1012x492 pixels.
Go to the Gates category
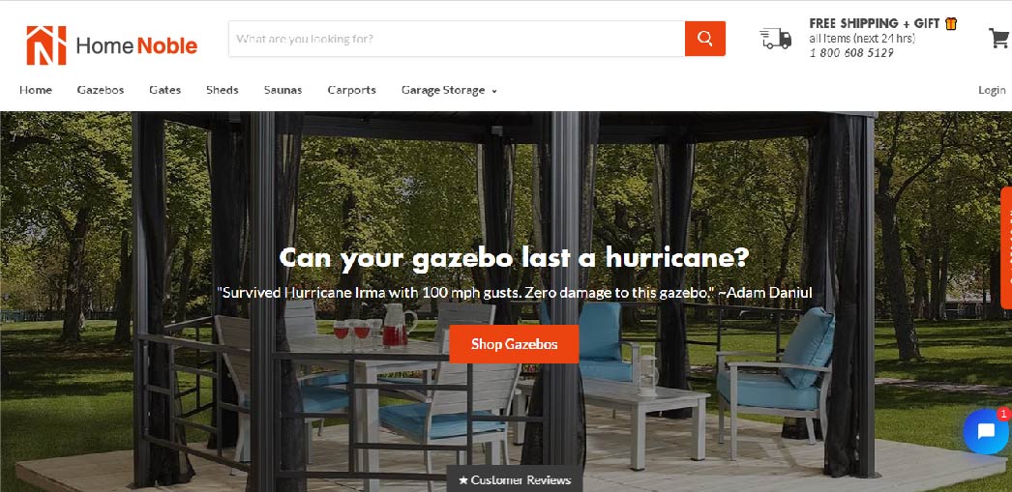(x=165, y=90)
